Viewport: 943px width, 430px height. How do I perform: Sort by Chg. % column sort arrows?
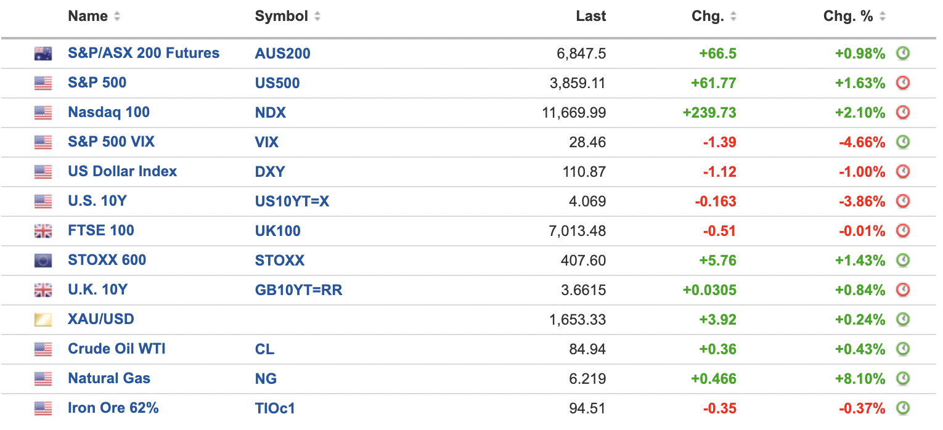pyautogui.click(x=883, y=17)
